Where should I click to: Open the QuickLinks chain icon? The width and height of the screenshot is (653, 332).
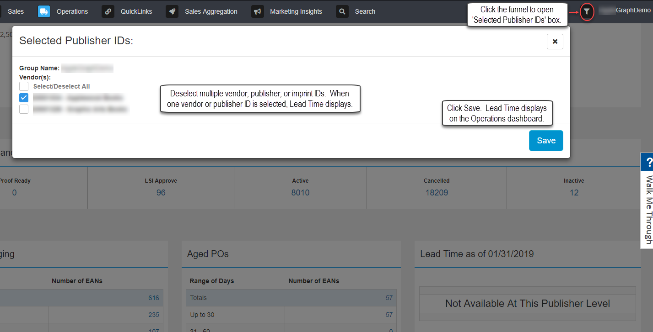(x=108, y=11)
